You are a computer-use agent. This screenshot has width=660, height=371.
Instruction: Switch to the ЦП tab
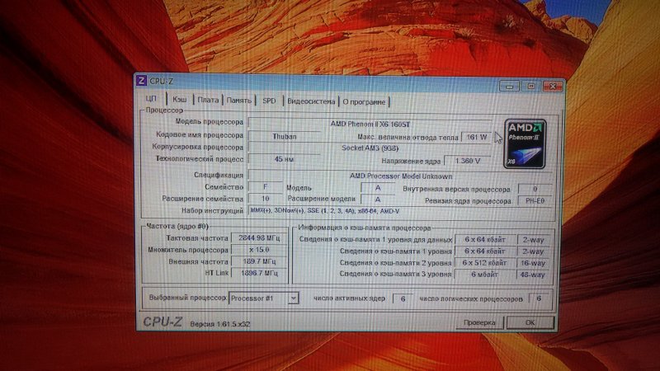[149, 99]
